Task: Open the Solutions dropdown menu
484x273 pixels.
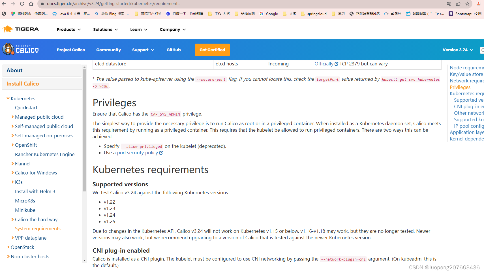Action: coord(105,29)
